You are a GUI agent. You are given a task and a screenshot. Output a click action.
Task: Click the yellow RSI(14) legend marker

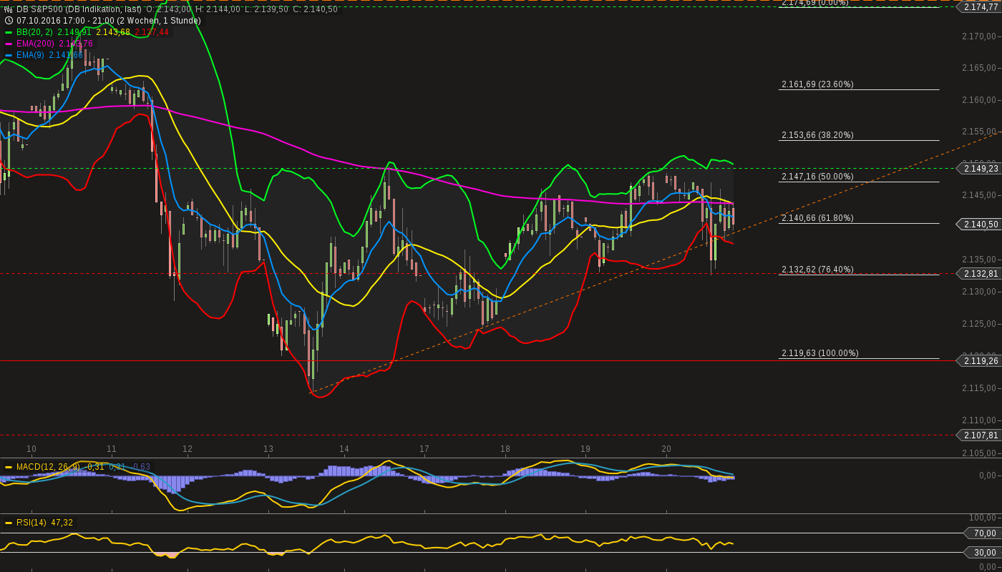coord(9,523)
